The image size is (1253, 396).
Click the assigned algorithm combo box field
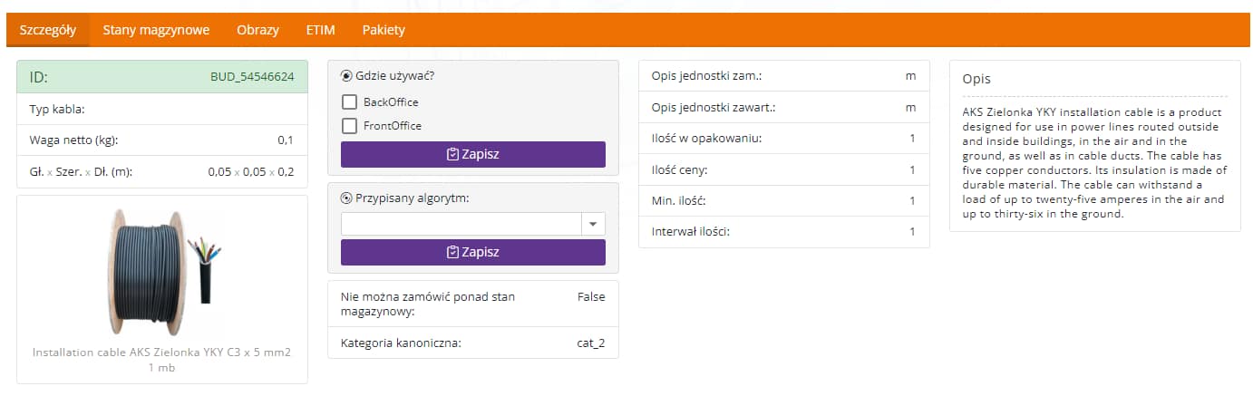[461, 224]
